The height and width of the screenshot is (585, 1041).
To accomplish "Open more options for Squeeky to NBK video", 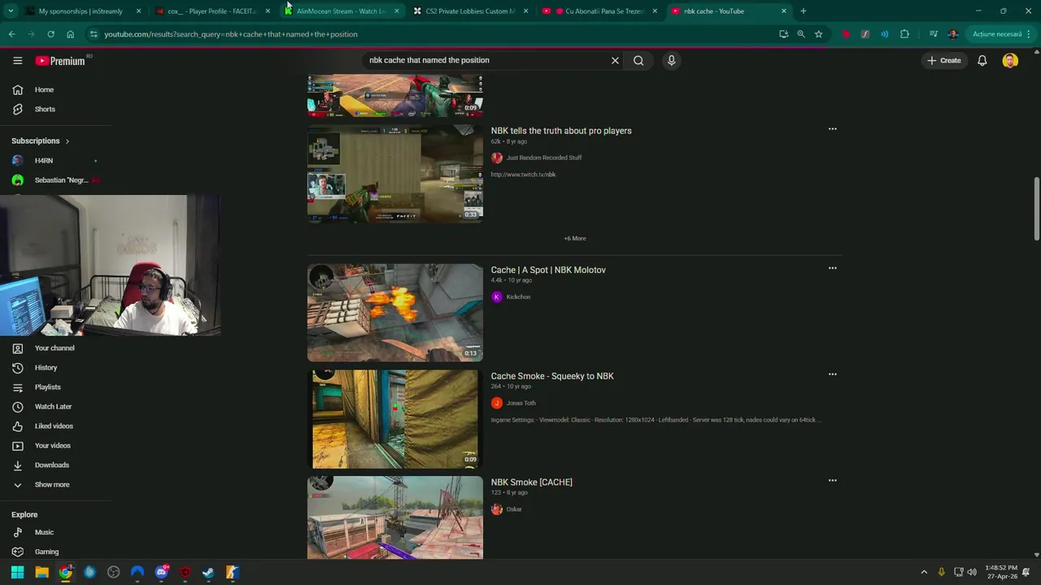I will (x=832, y=375).
